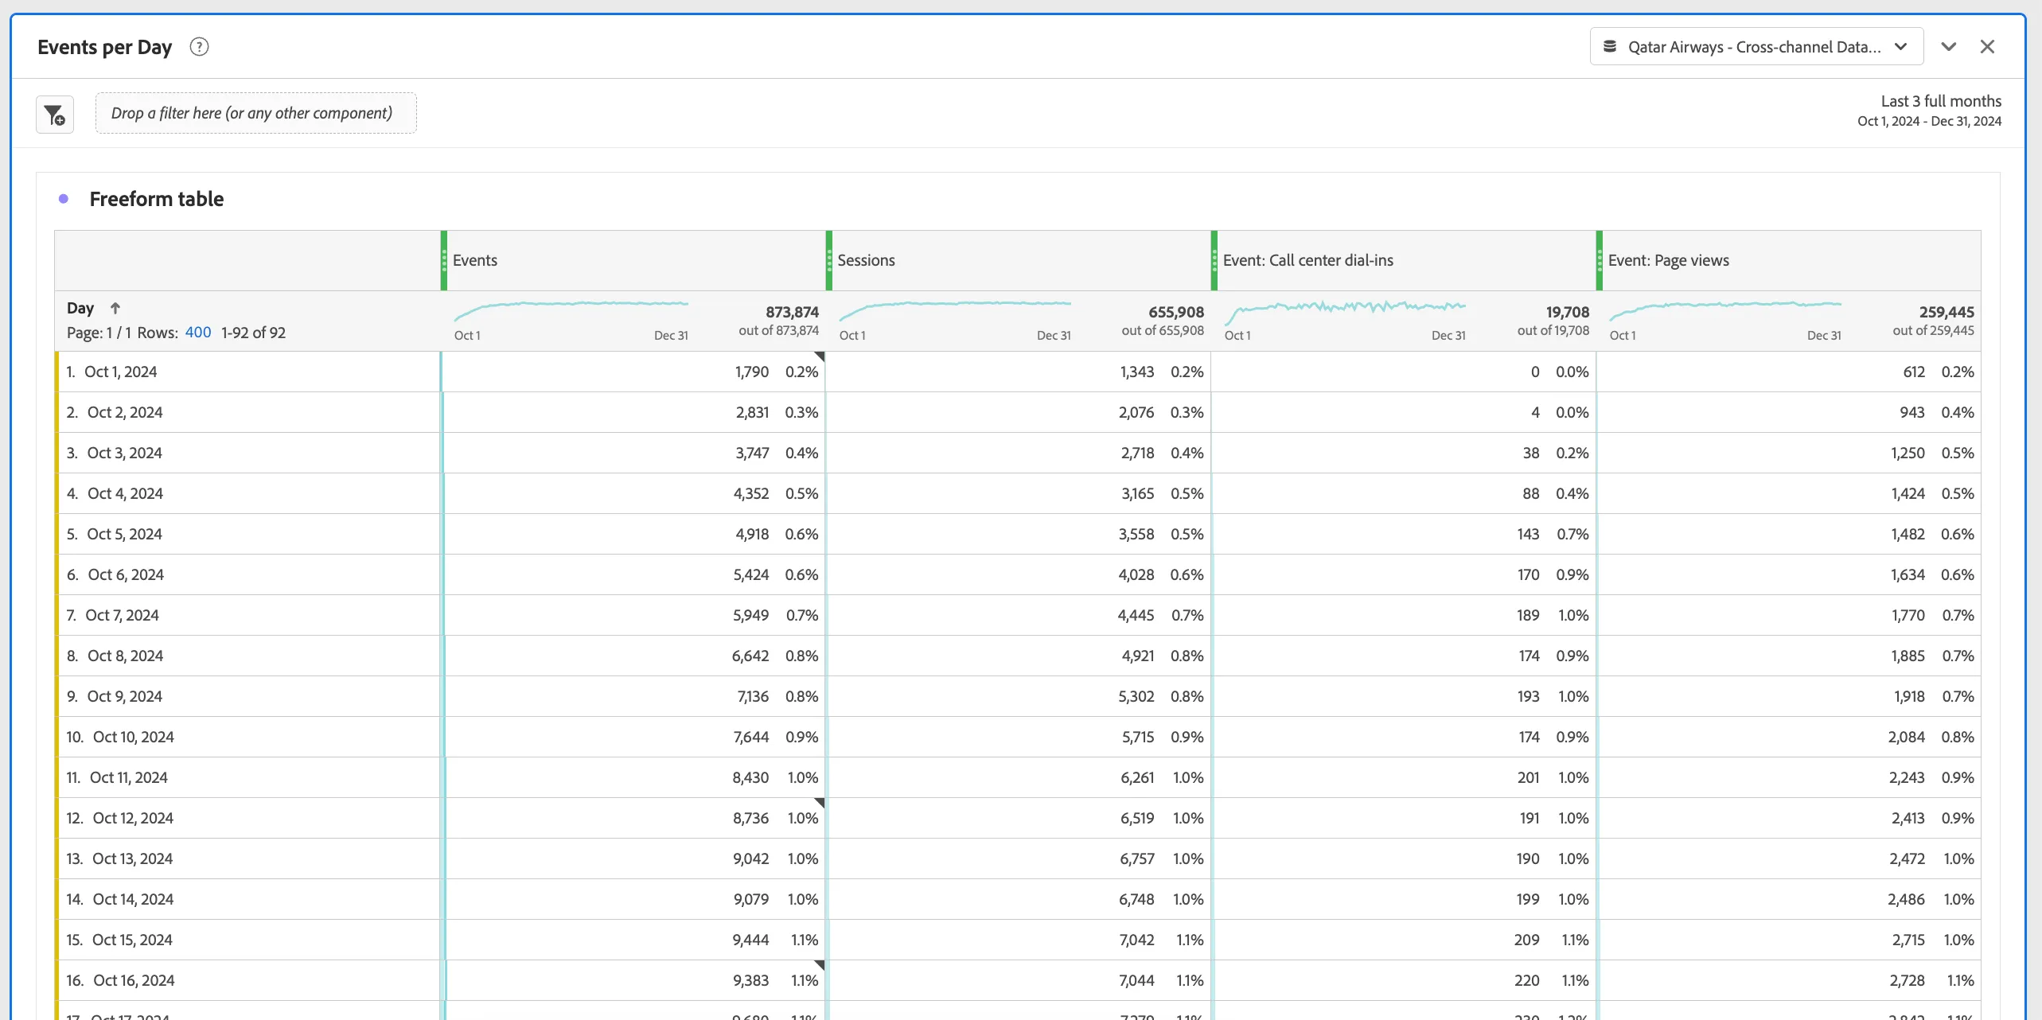Viewport: 2042px width, 1020px height.
Task: Click the Events value 9,444 for Oct 15
Action: point(750,940)
